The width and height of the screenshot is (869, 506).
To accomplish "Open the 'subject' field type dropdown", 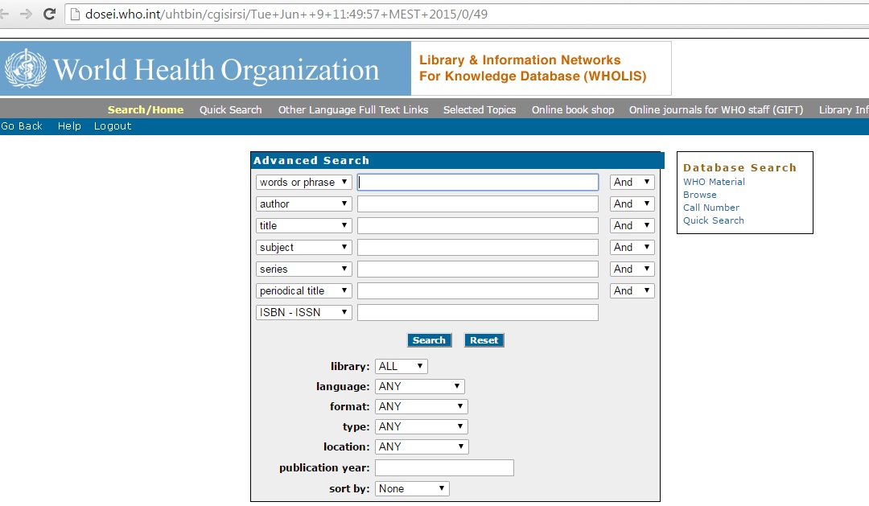I will pyautogui.click(x=303, y=247).
